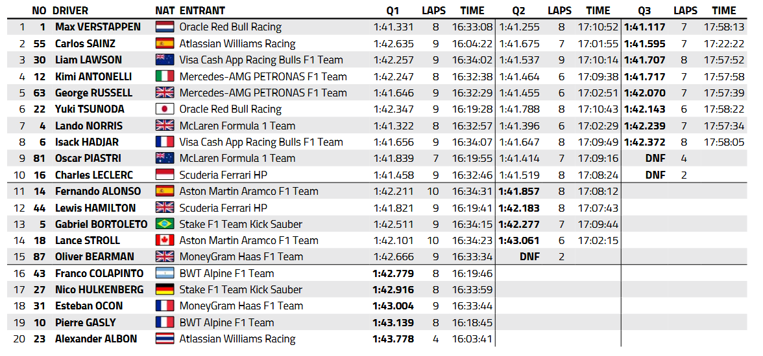This screenshot has height=356, width=763.
Task: Click Oscar Piastri's DNF entry in Q3
Action: (x=655, y=159)
